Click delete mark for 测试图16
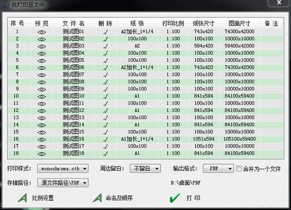Image resolution: width=291 pixels, height=210 pixels. (105, 140)
